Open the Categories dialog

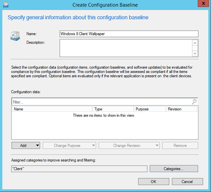click(174, 169)
